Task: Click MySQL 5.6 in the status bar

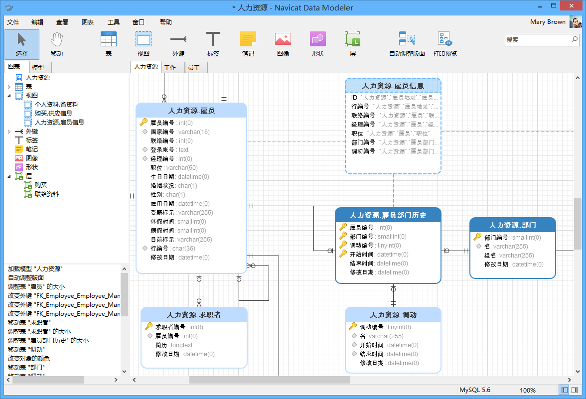Action: (474, 390)
